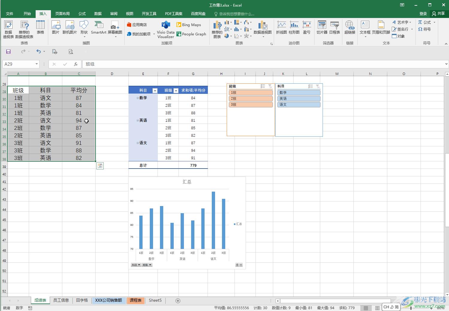The height and width of the screenshot is (311, 449).
Task: Insert a Slicer (切片器)
Action: pyautogui.click(x=322, y=27)
